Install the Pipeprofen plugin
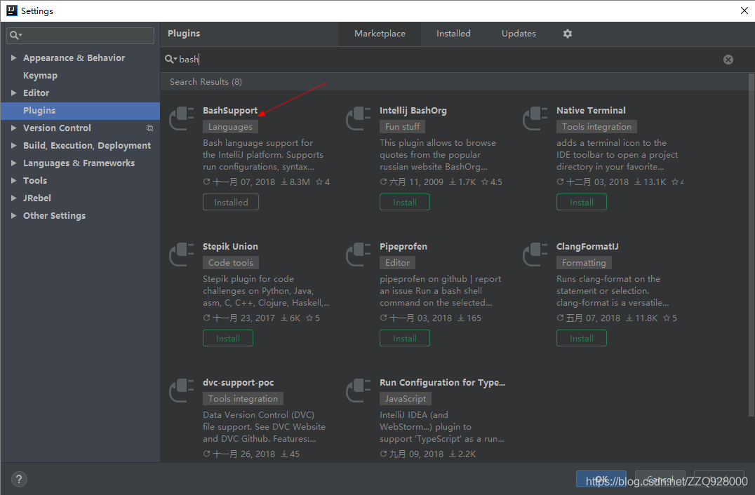Viewport: 755px width, 495px height. coord(404,339)
